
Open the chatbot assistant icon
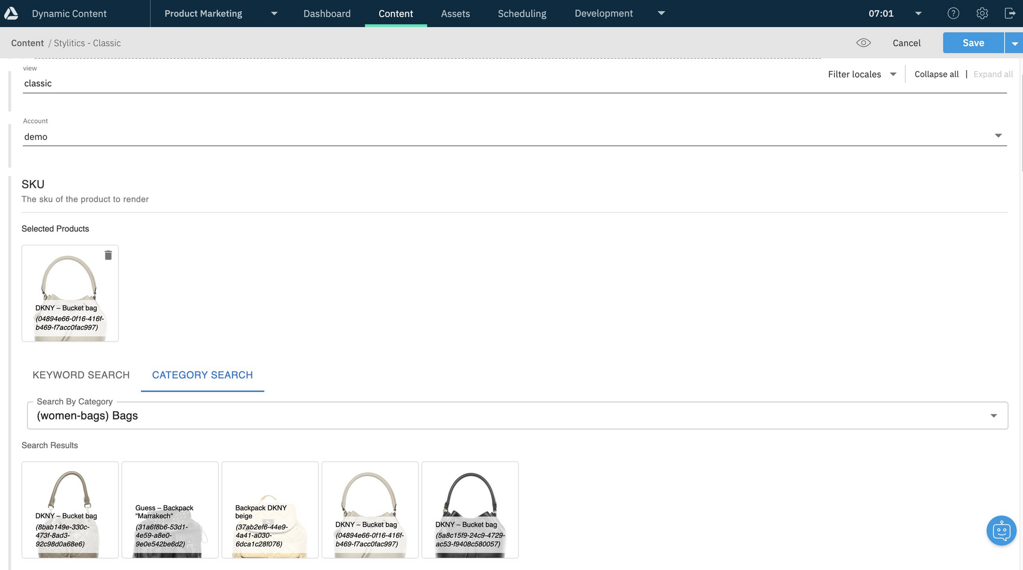pyautogui.click(x=1001, y=530)
